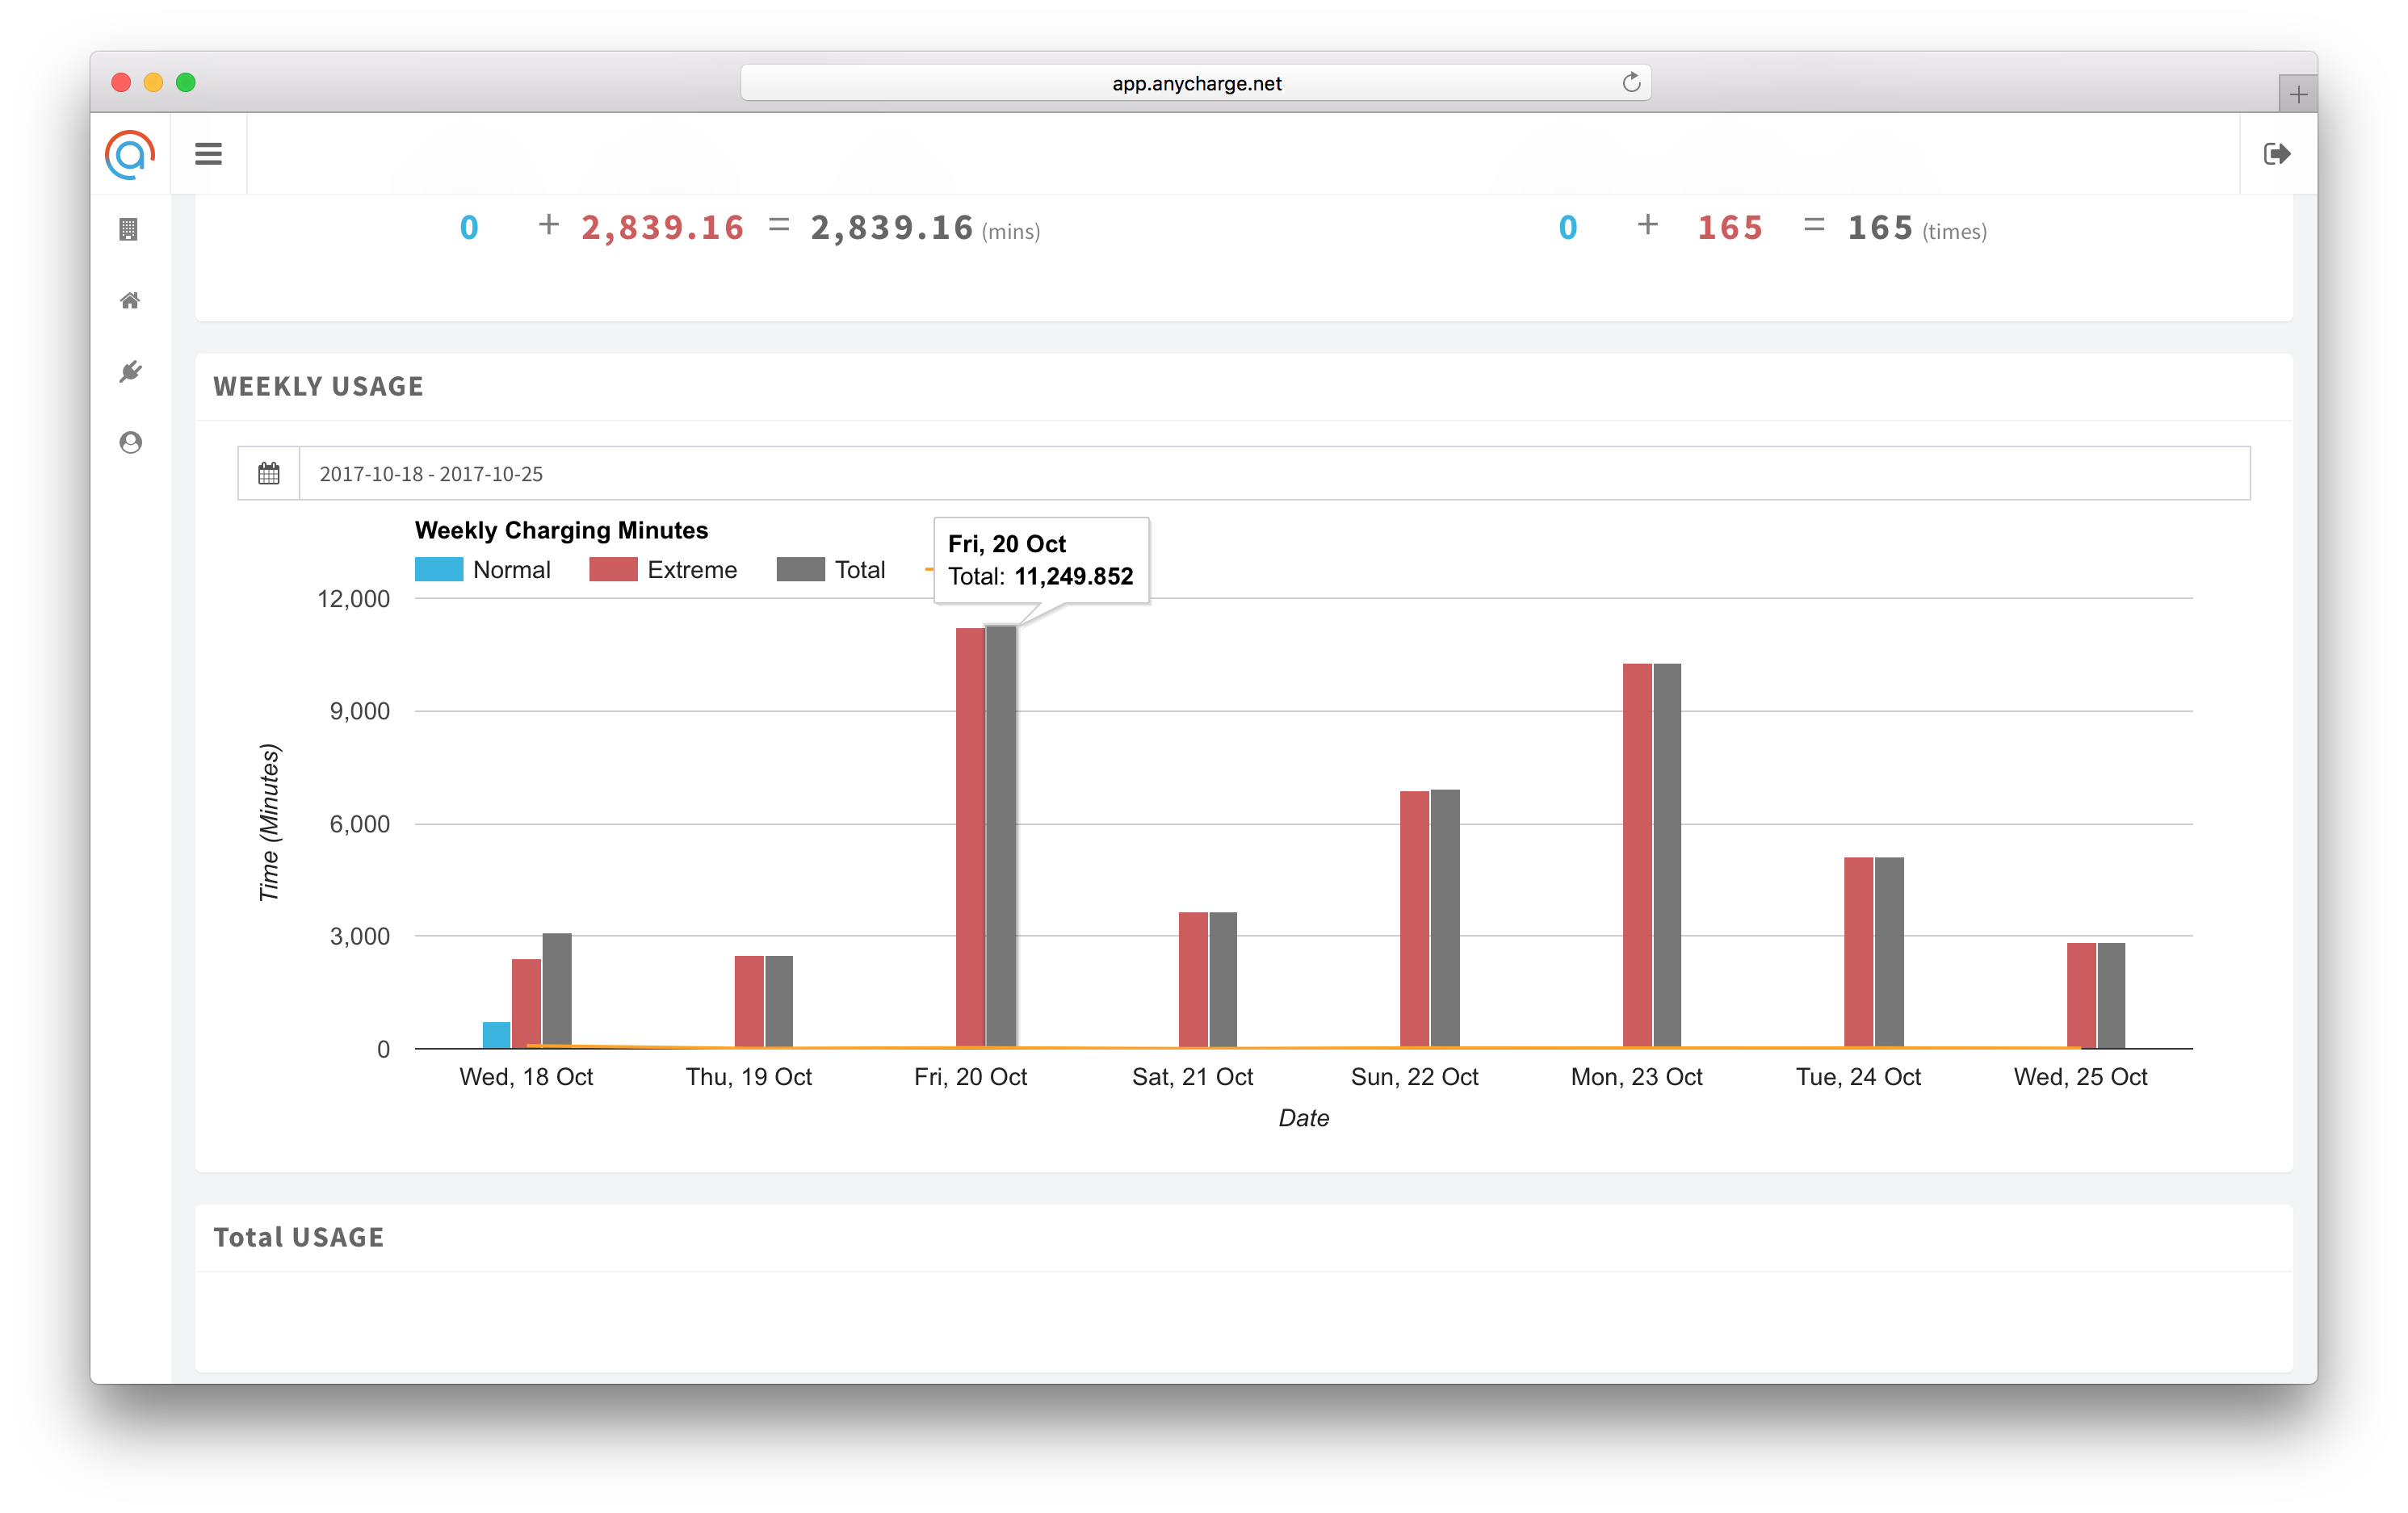Click the blue Normal bar on Wed, 18 Oct
This screenshot has height=1513, width=2408.
coord(496,1035)
